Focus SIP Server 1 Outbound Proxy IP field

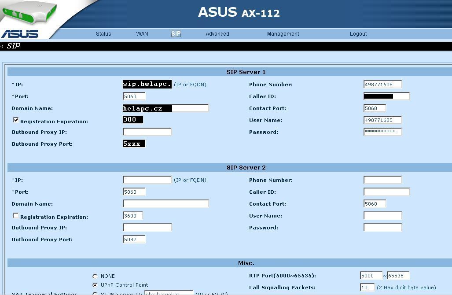147,132
